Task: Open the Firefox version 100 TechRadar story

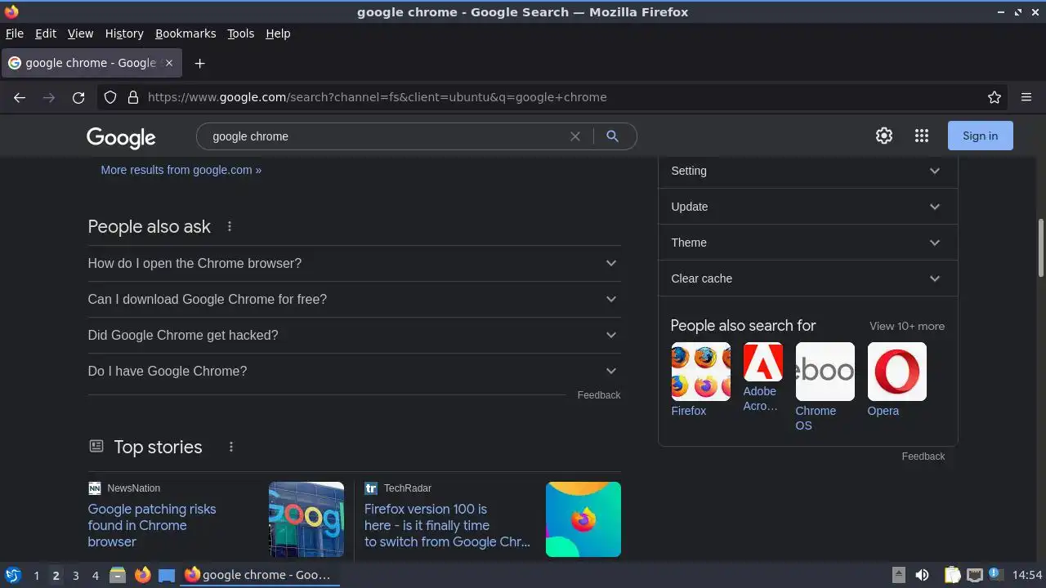Action: point(447,525)
